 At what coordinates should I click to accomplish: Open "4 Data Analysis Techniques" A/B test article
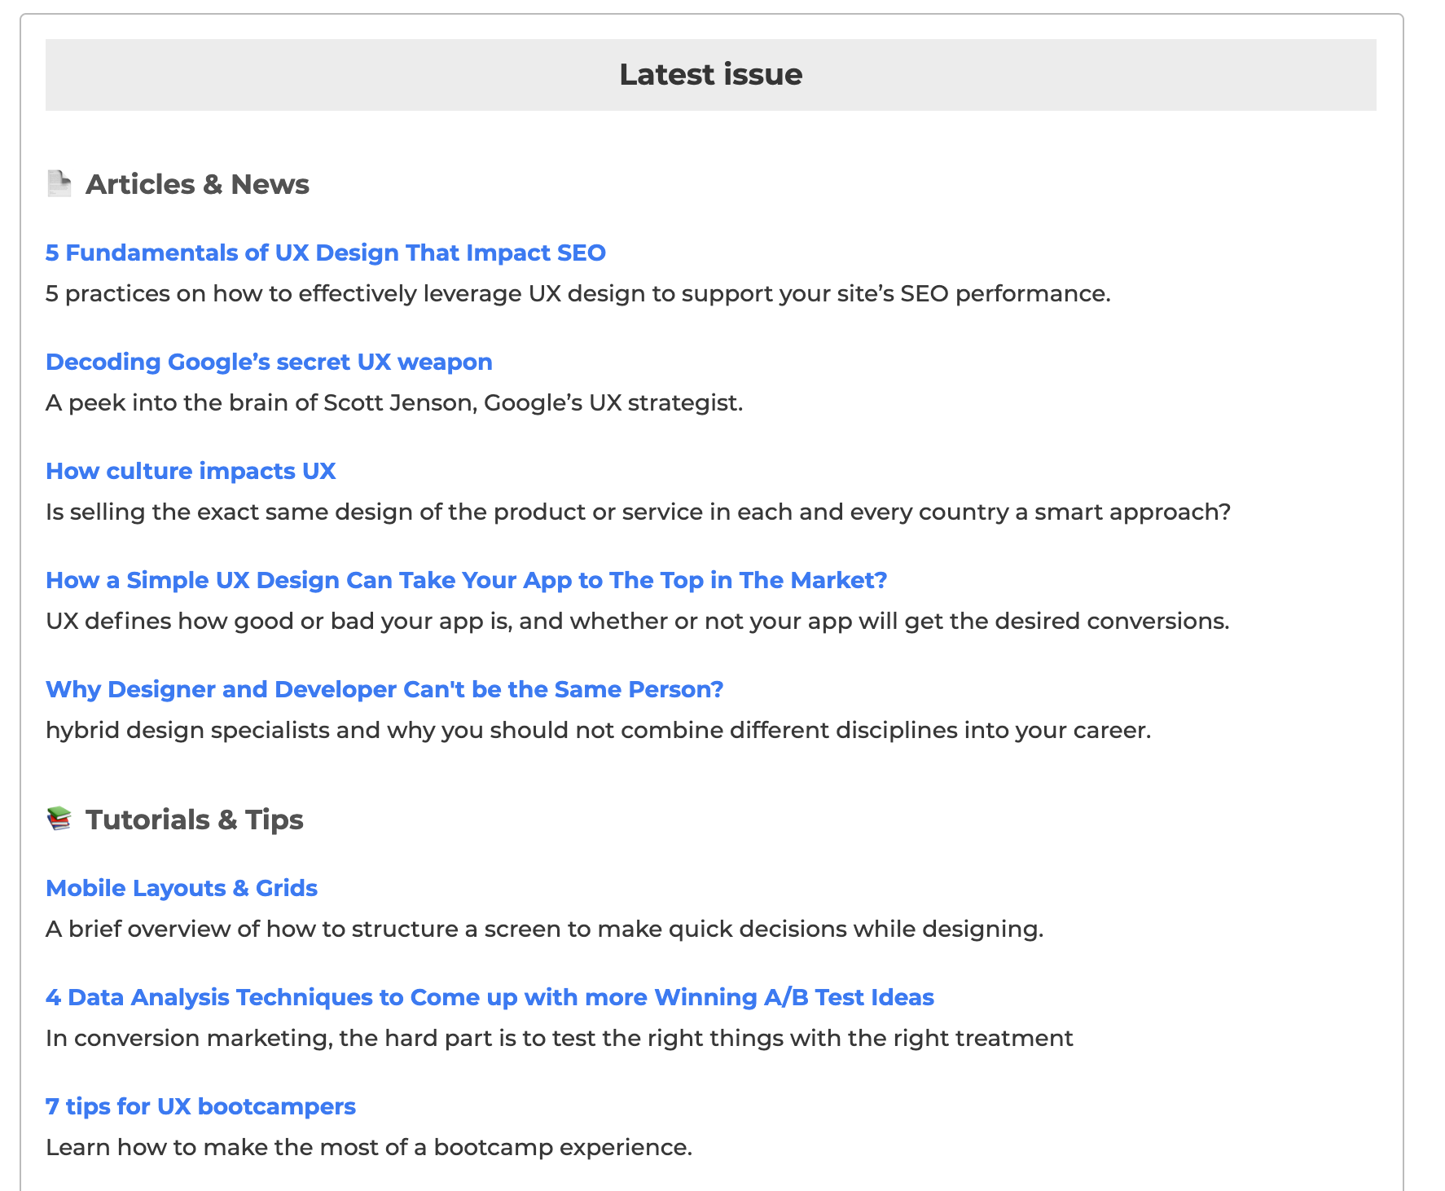[490, 997]
